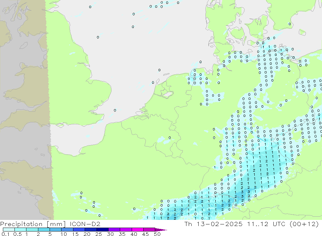Viewport: 322px width, 236px height.
Task: Click the 0.5–1 mm legend color box
Action: pyautogui.click(x=21, y=230)
